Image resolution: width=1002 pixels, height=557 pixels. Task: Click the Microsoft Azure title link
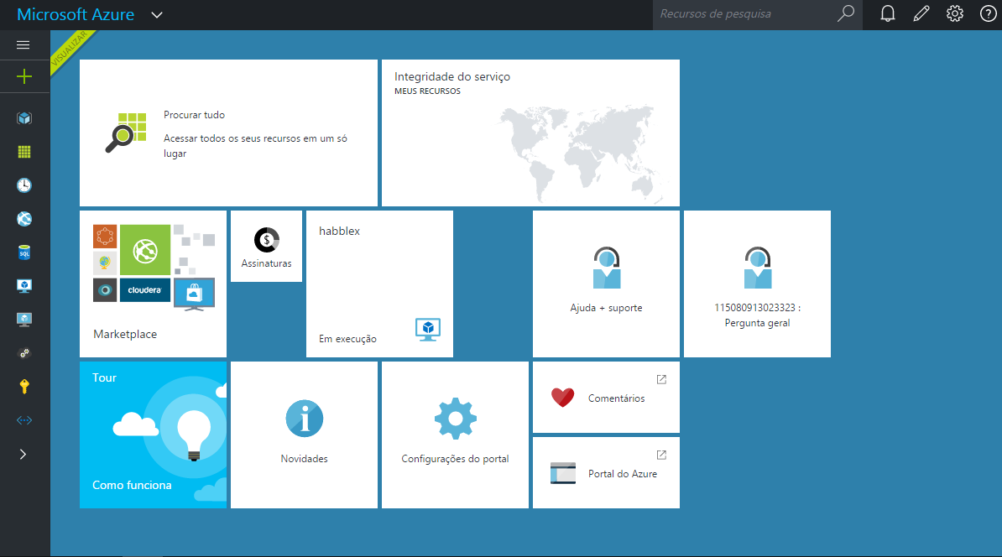(76, 14)
